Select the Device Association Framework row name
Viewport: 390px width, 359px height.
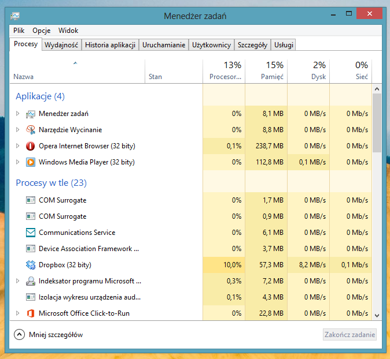[89, 249]
